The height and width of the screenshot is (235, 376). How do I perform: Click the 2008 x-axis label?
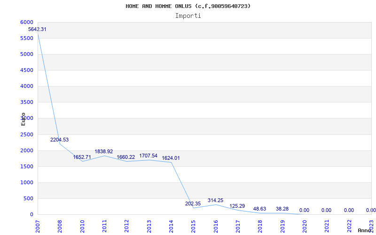[60, 226]
